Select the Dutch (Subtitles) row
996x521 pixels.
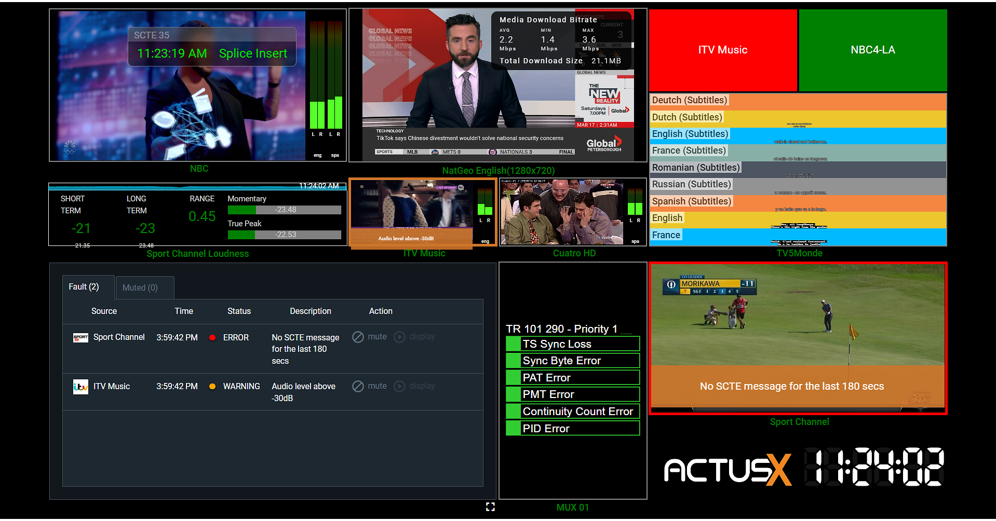click(x=798, y=118)
